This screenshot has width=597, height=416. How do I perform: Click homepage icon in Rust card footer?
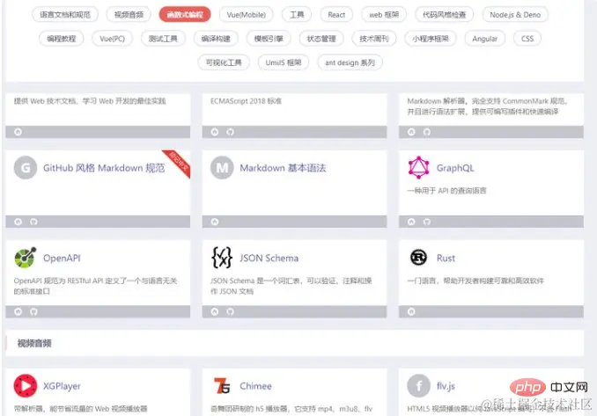pos(411,312)
